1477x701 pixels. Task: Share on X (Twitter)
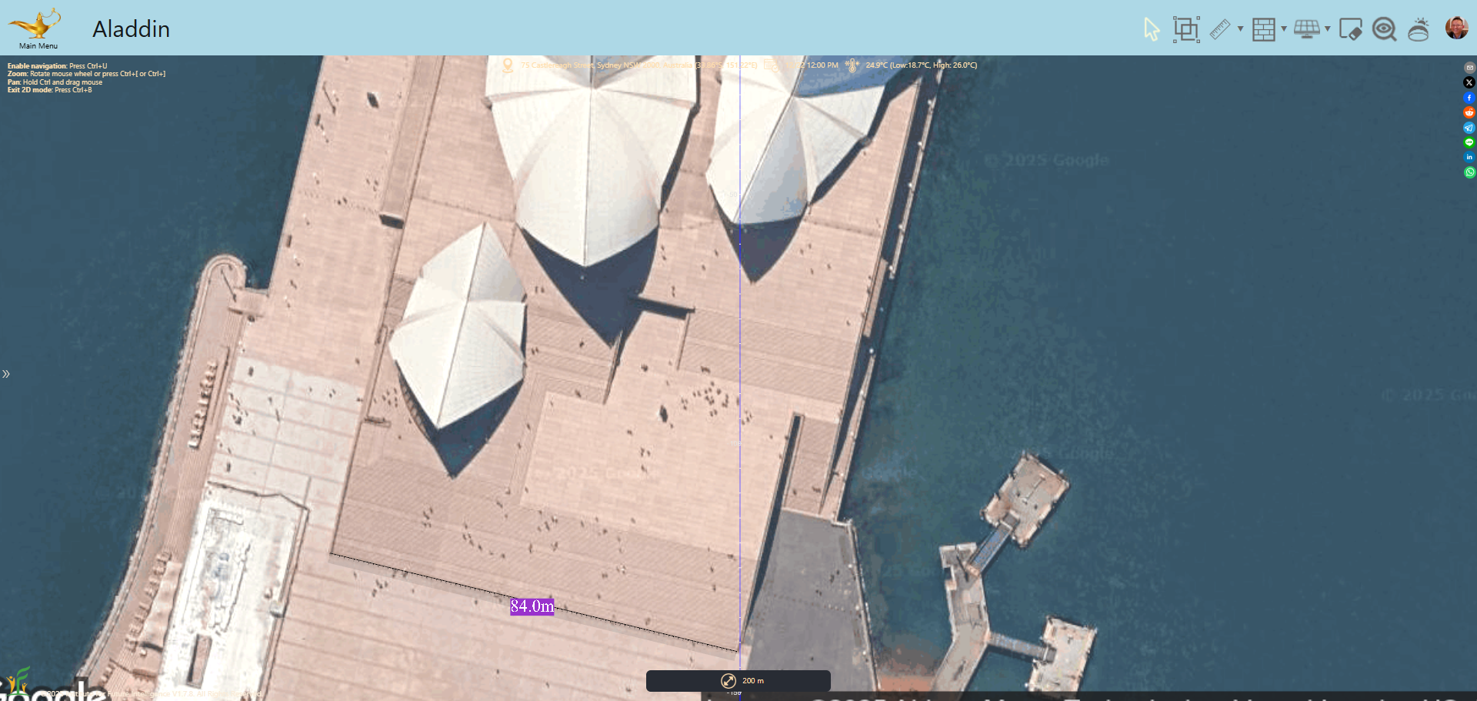click(x=1469, y=82)
